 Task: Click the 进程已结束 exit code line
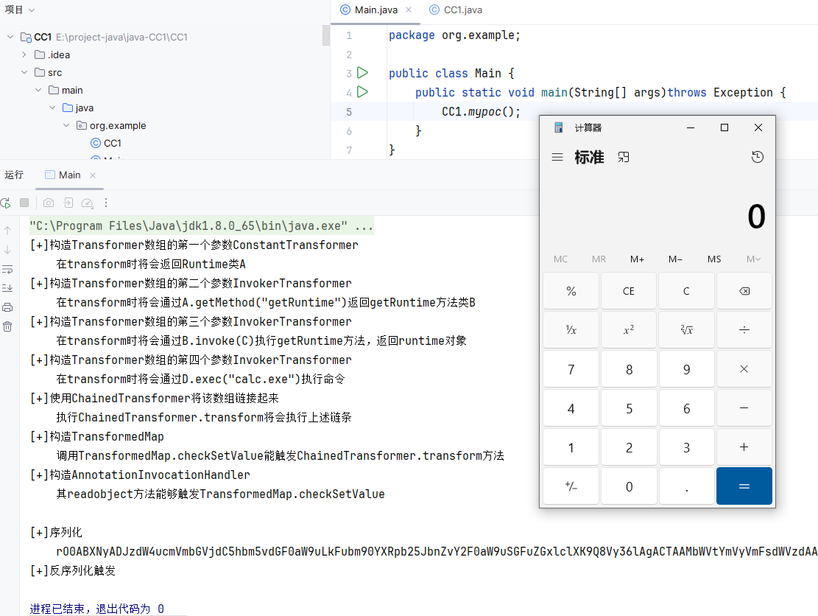(x=97, y=609)
